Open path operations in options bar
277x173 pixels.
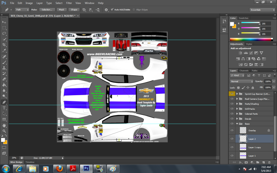(84, 10)
